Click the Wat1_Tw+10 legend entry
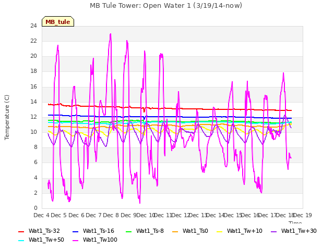The height and width of the screenshot is (250, 334). (x=240, y=231)
